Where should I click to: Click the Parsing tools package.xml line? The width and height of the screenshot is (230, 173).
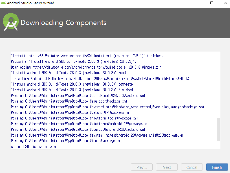pyautogui.click(x=67, y=141)
